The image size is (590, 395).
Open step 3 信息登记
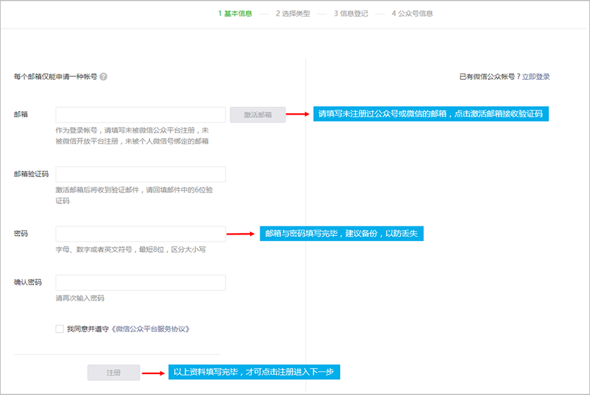(x=351, y=13)
